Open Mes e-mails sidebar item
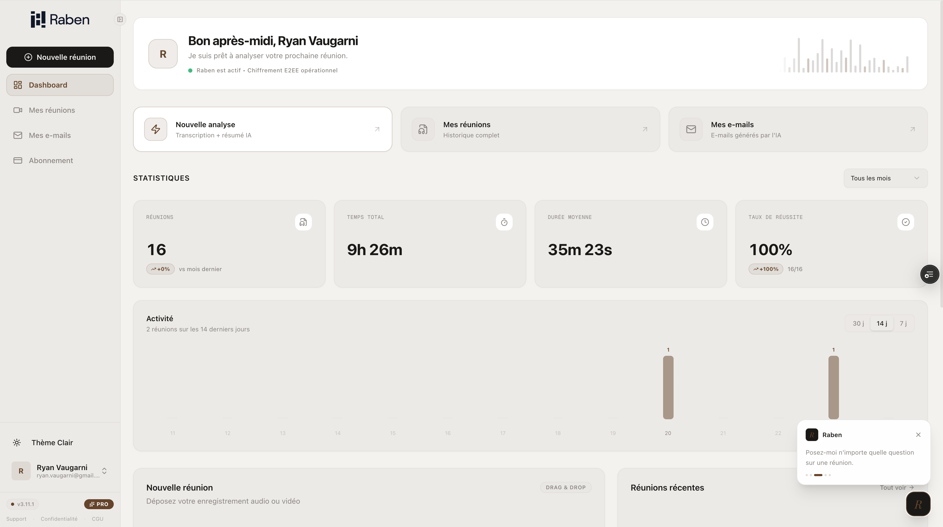 pyautogui.click(x=60, y=136)
